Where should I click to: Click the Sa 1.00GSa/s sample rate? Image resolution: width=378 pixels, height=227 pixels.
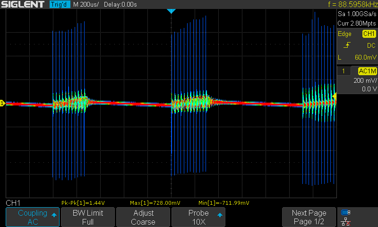coord(357,14)
